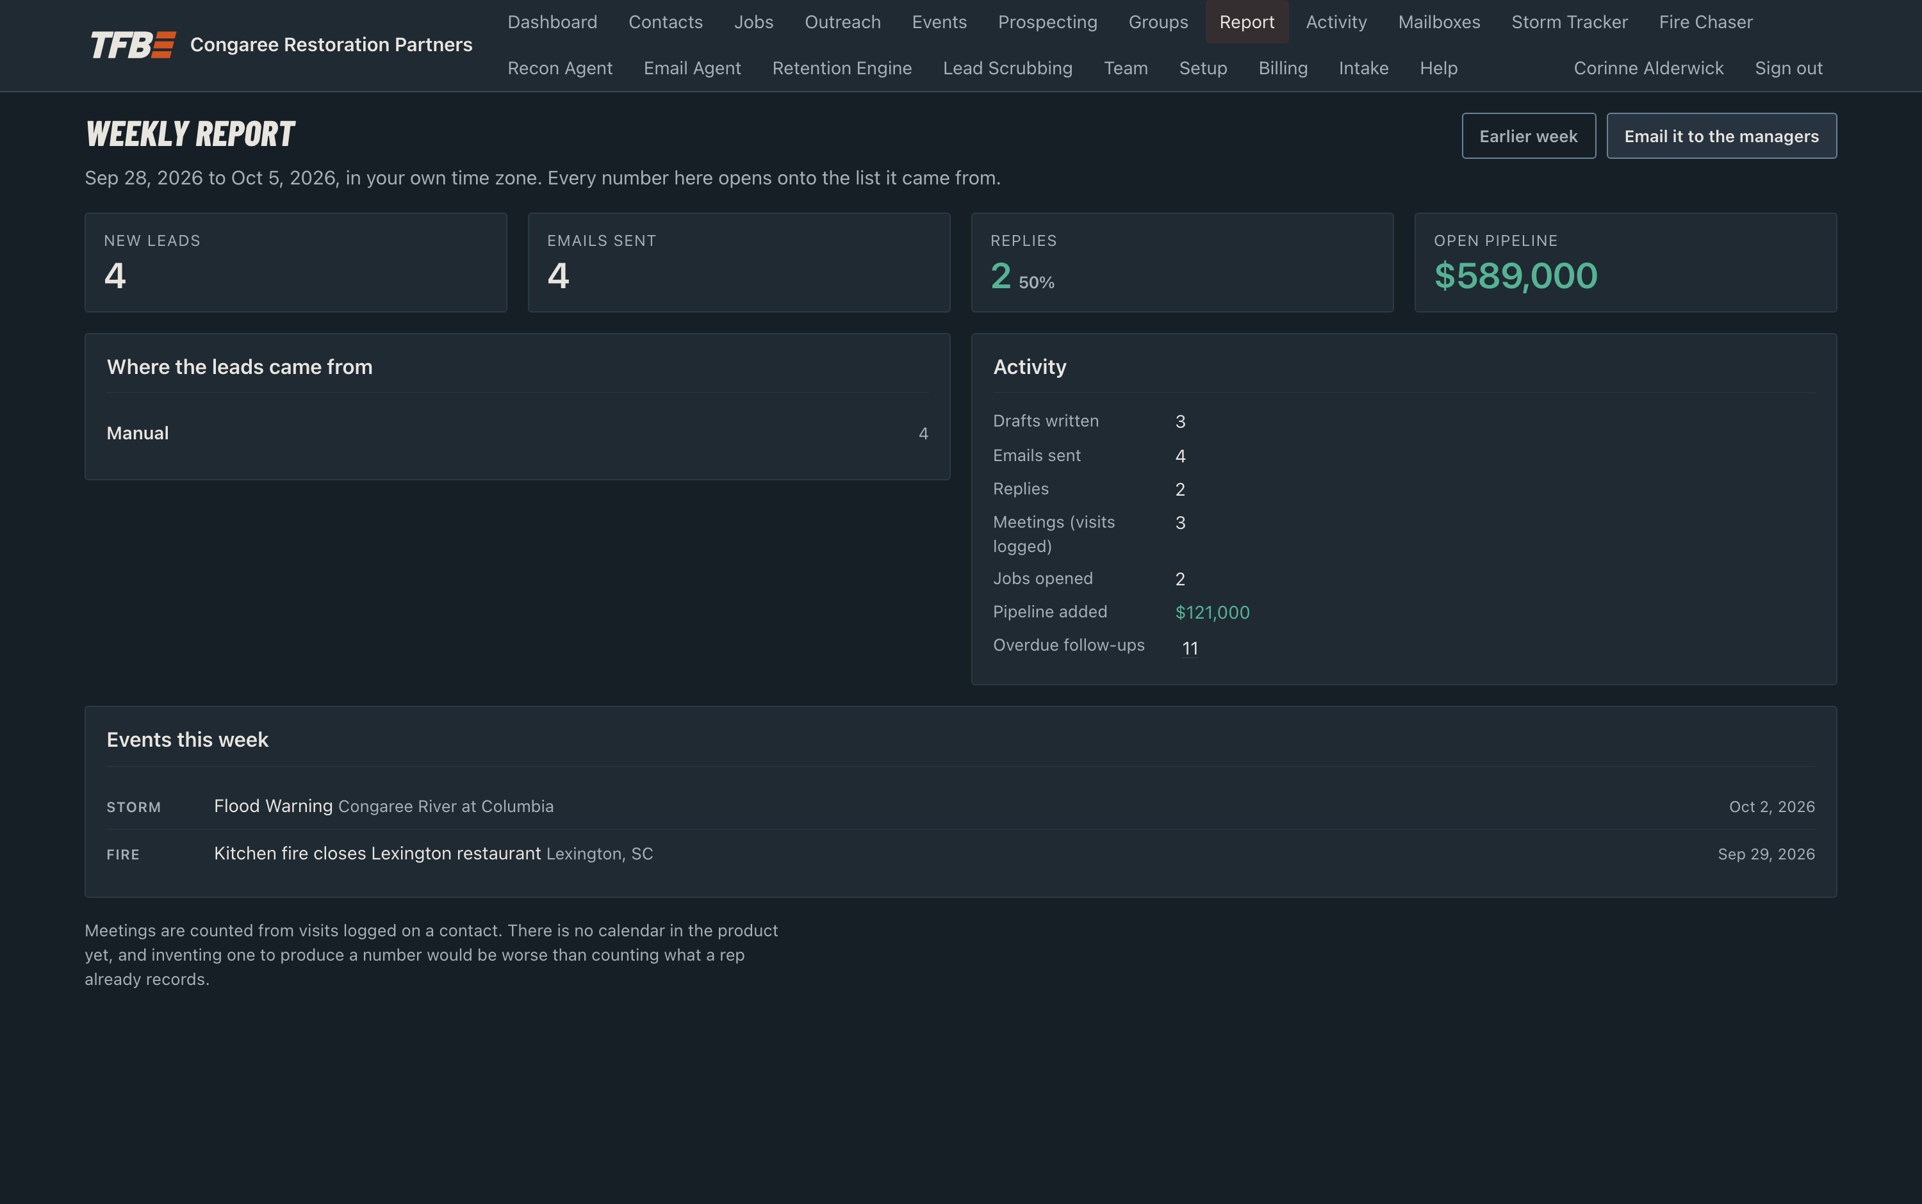Sign out of the account

pos(1788,69)
